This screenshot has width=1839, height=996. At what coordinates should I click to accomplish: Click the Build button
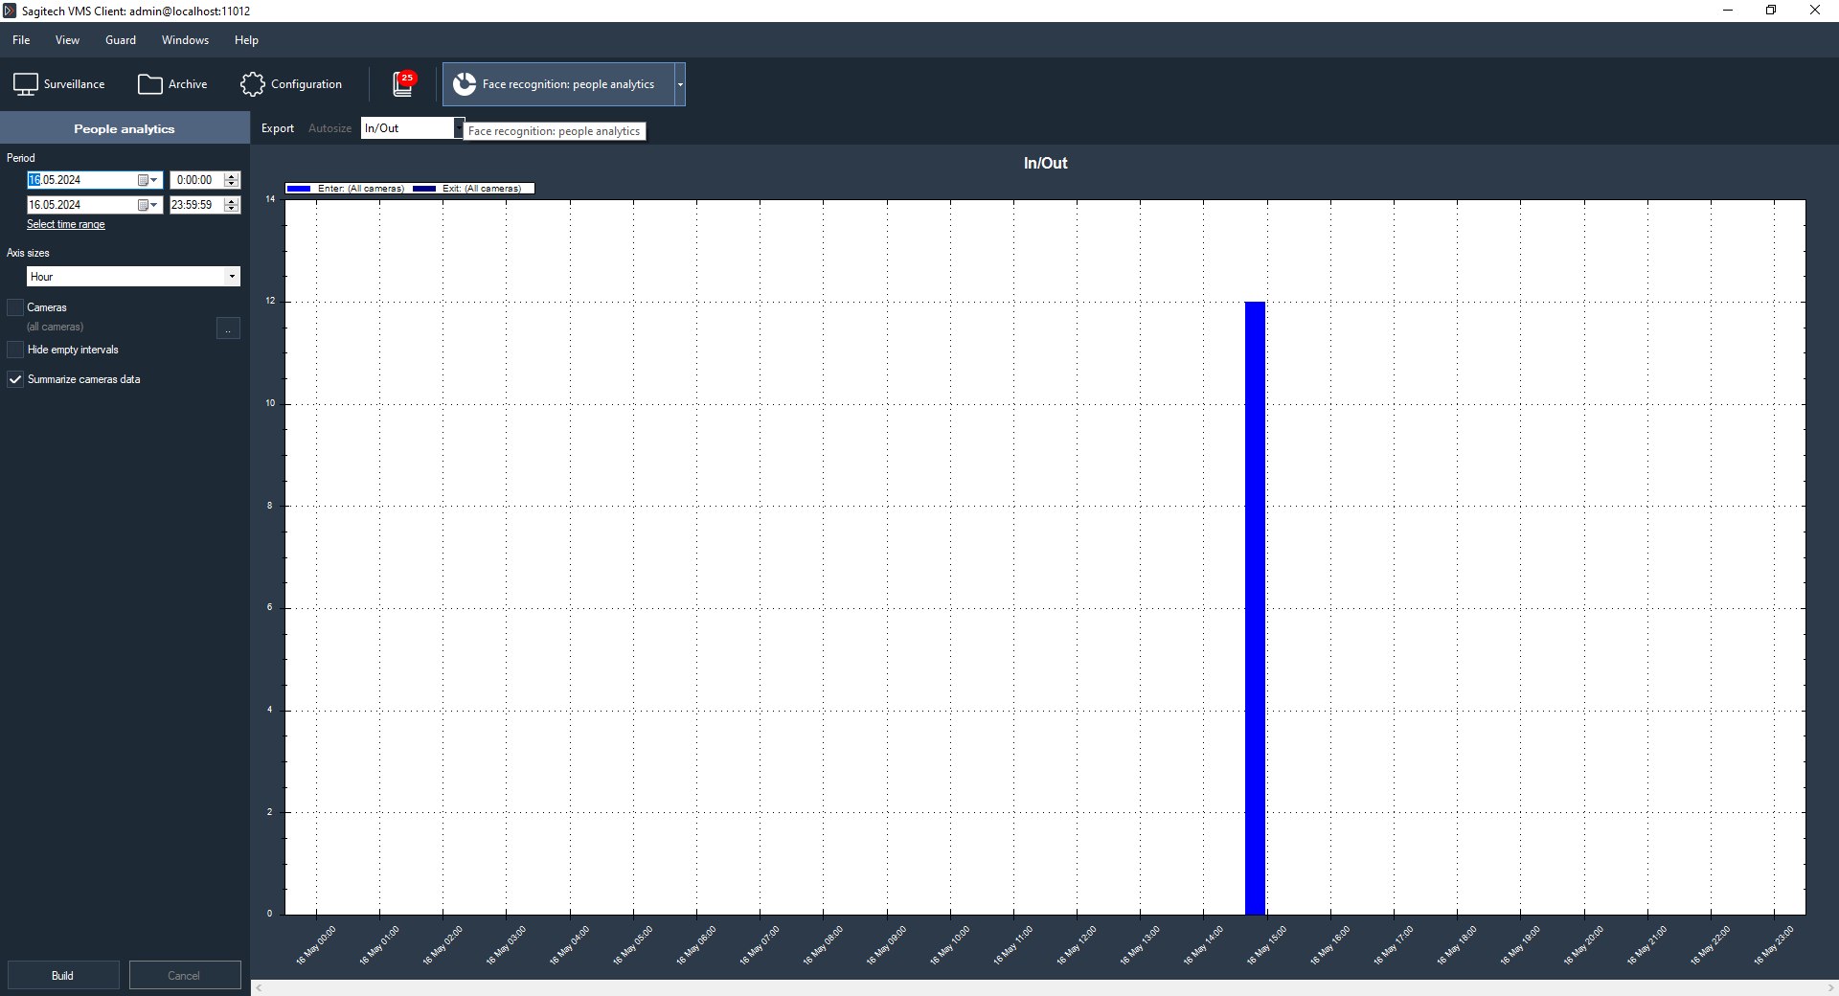[62, 975]
